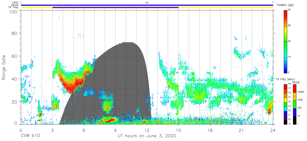Click the 'TX Freq' row label
The width and height of the screenshot is (307, 141).
click(x=13, y=7)
